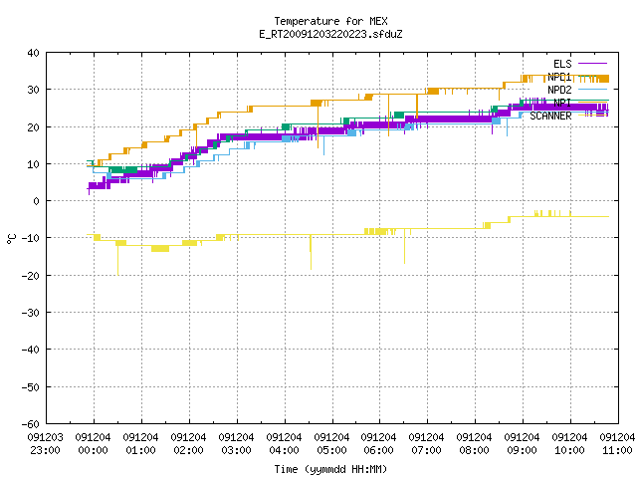
Task: Select the filename text E_RT20091203220223.sfduZ
Action: tap(330, 34)
